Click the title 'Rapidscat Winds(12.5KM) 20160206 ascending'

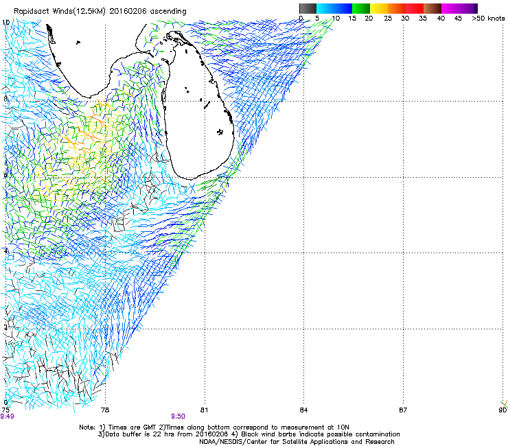coord(100,12)
